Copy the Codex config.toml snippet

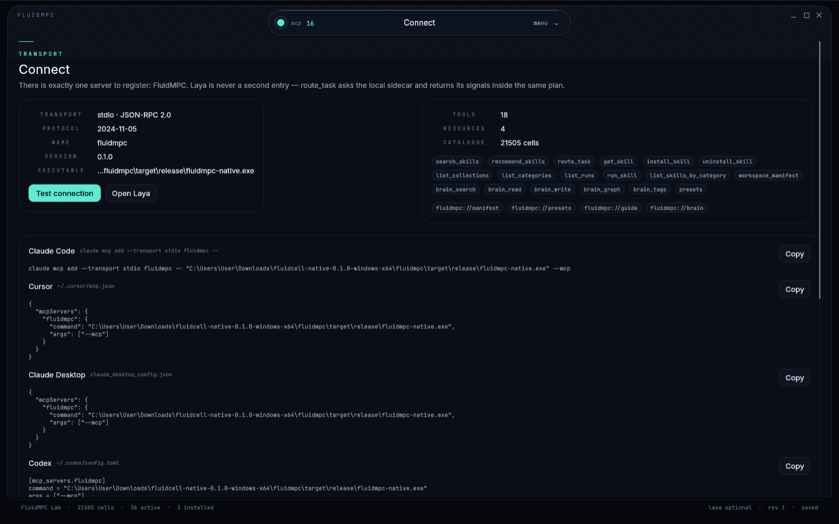pos(795,466)
